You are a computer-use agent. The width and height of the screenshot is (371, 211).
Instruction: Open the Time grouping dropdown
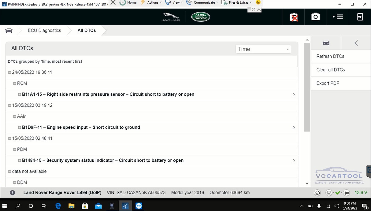point(263,49)
